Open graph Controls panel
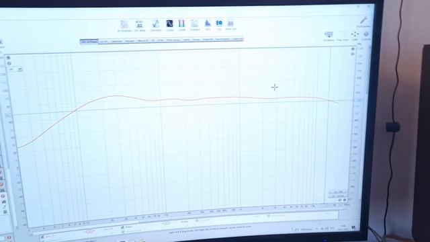The width and height of the screenshot is (430, 242). [366, 36]
